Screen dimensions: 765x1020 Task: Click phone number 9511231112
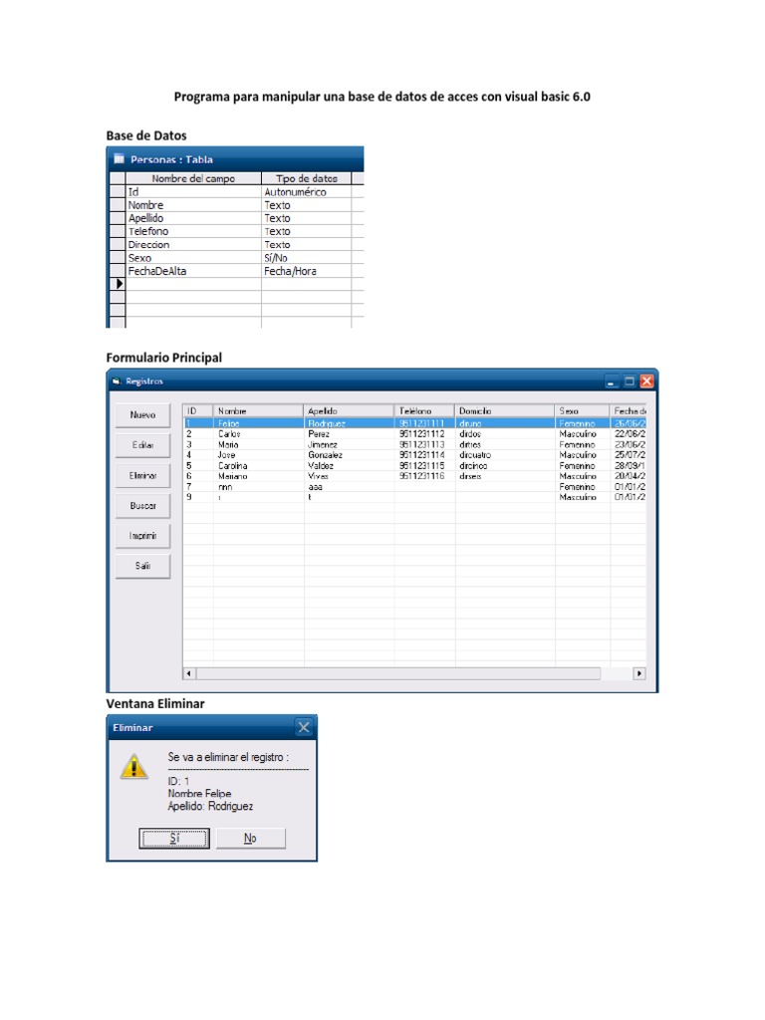tap(422, 434)
